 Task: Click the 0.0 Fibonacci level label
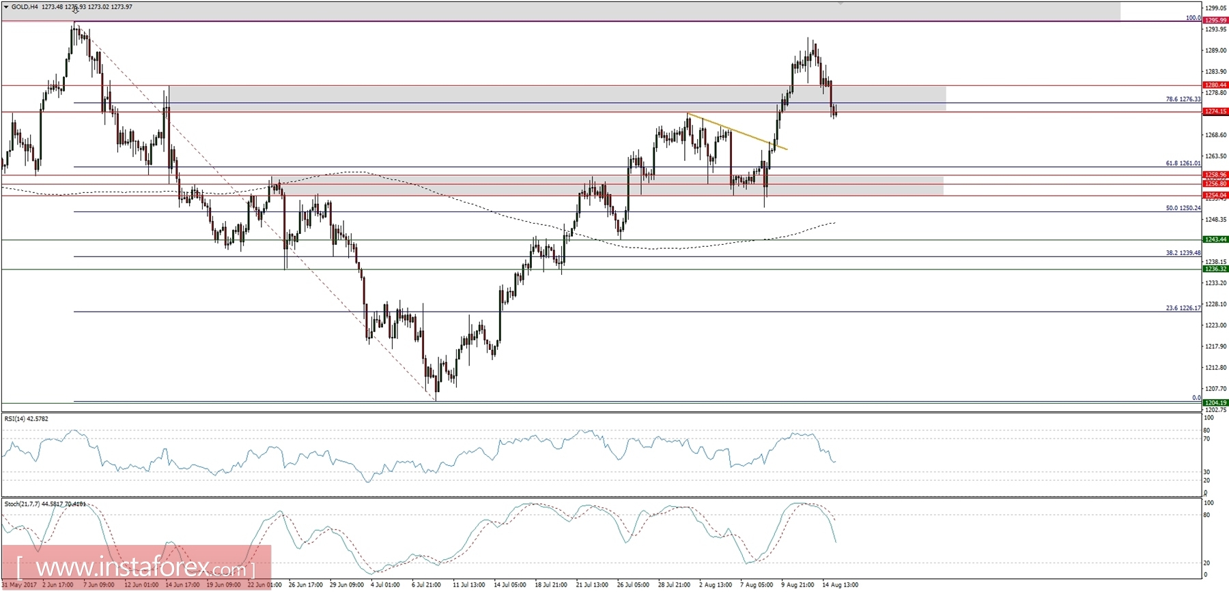1196,398
